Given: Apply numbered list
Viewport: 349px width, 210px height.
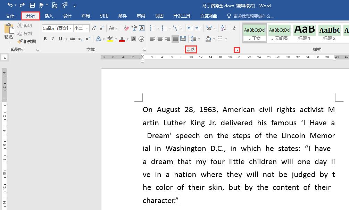Looking at the screenshot, I should [x=164, y=28].
